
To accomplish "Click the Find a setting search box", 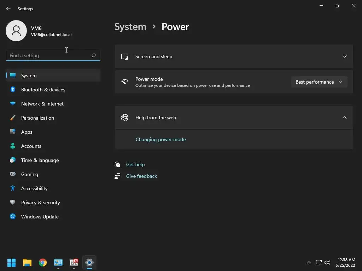I will [53, 55].
